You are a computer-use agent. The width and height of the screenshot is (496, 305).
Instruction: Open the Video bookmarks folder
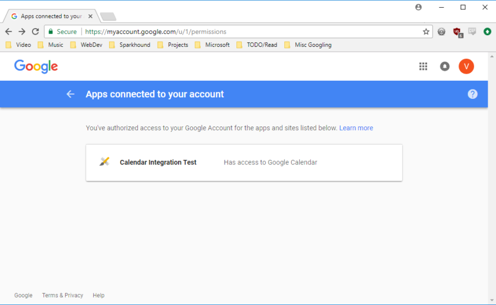pyautogui.click(x=19, y=45)
